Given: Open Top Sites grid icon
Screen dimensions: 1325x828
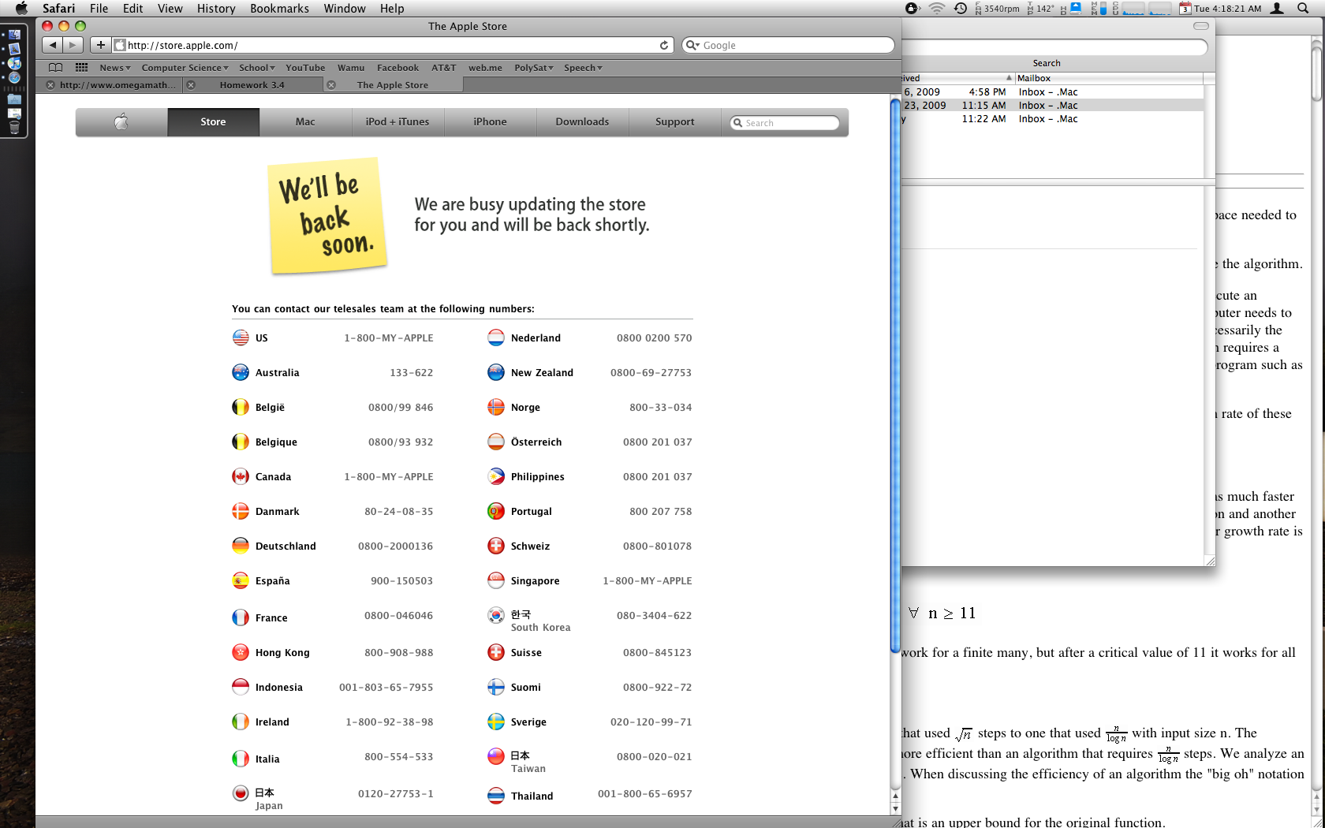Looking at the screenshot, I should tap(81, 68).
